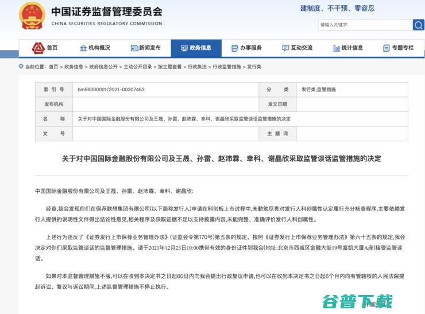The width and height of the screenshot is (425, 314).
Task: Open the 机构概况 navigation tab
Action: tap(95, 48)
